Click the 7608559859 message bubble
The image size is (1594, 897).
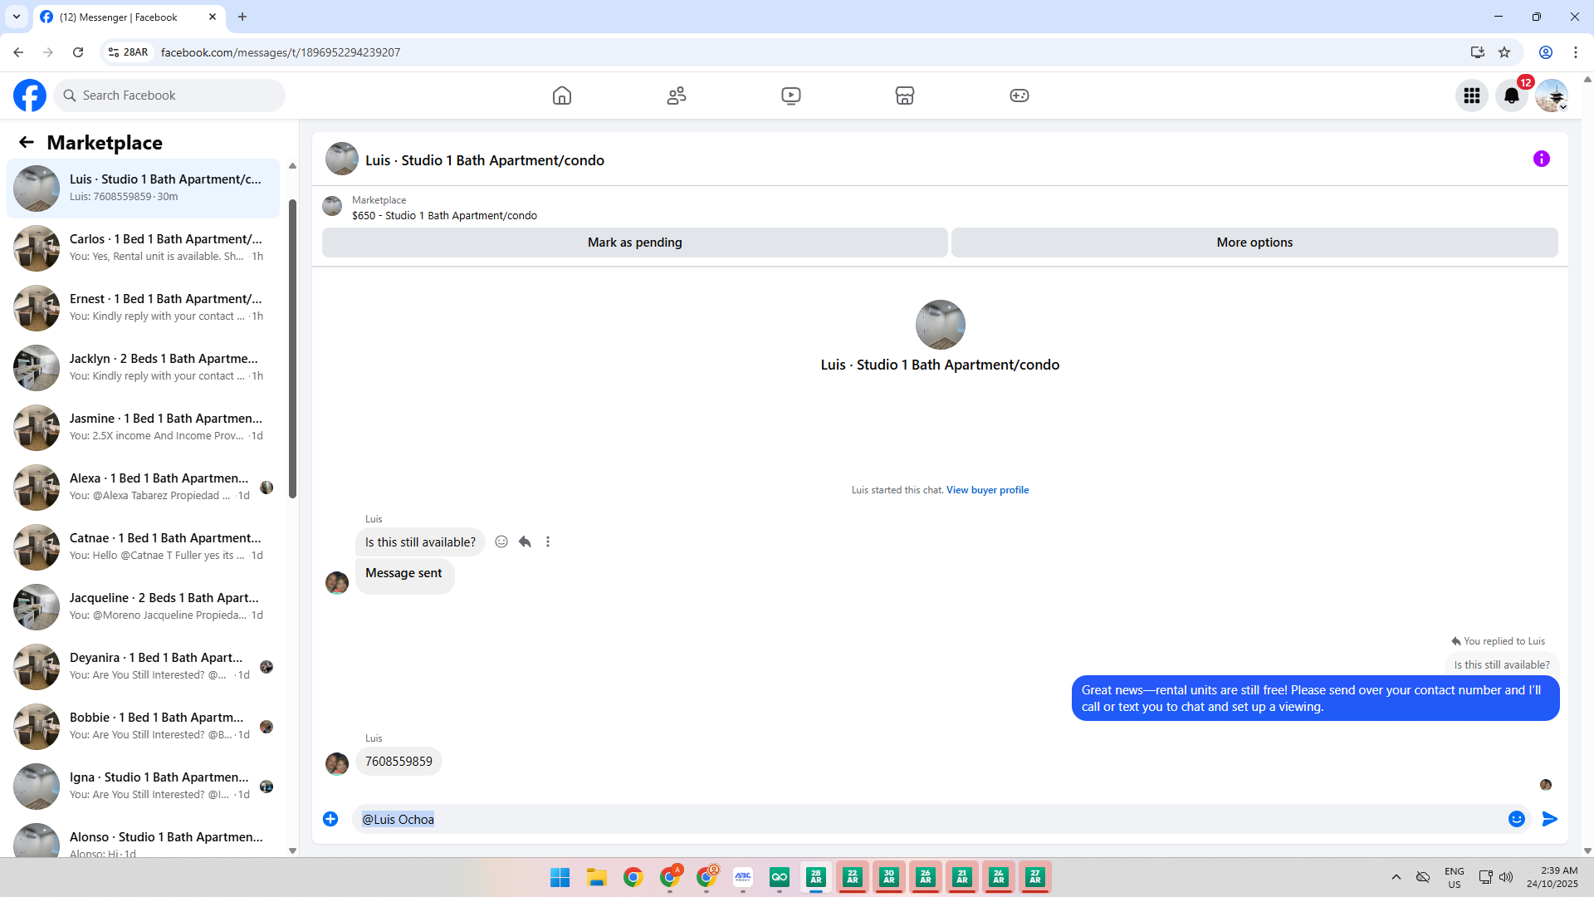pyautogui.click(x=398, y=762)
